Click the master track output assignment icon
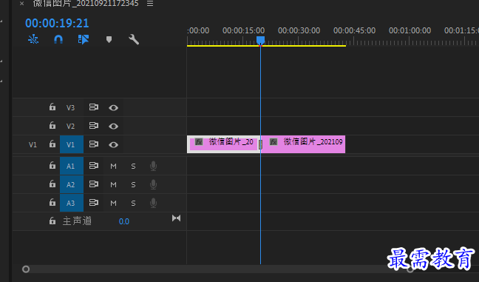The width and height of the screenshot is (479, 282). tap(176, 218)
